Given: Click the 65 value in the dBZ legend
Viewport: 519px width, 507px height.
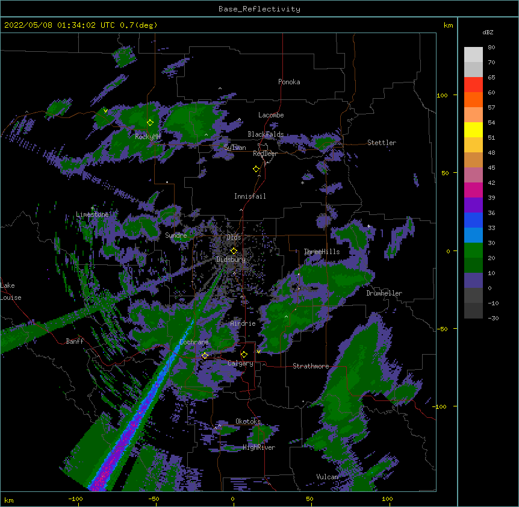Looking at the screenshot, I should pos(491,78).
